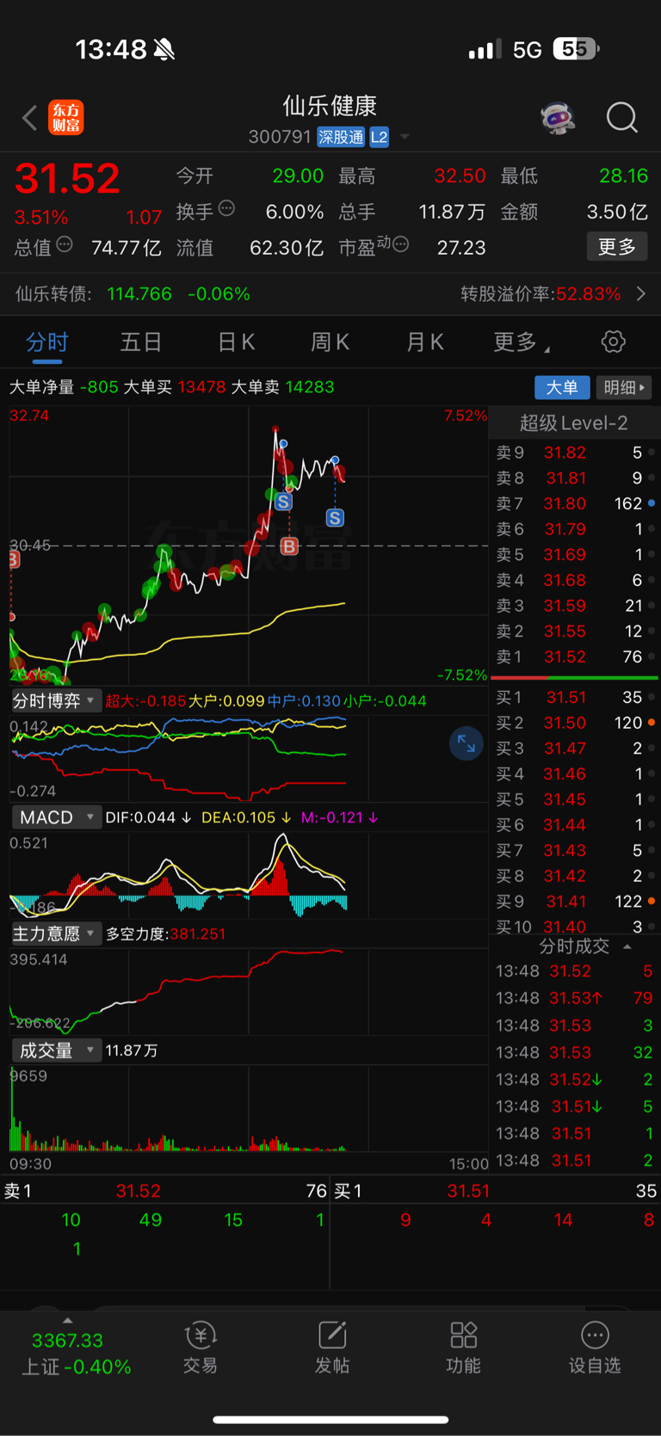
Task: Expand the stock name dropdown arrow
Action: [x=405, y=137]
